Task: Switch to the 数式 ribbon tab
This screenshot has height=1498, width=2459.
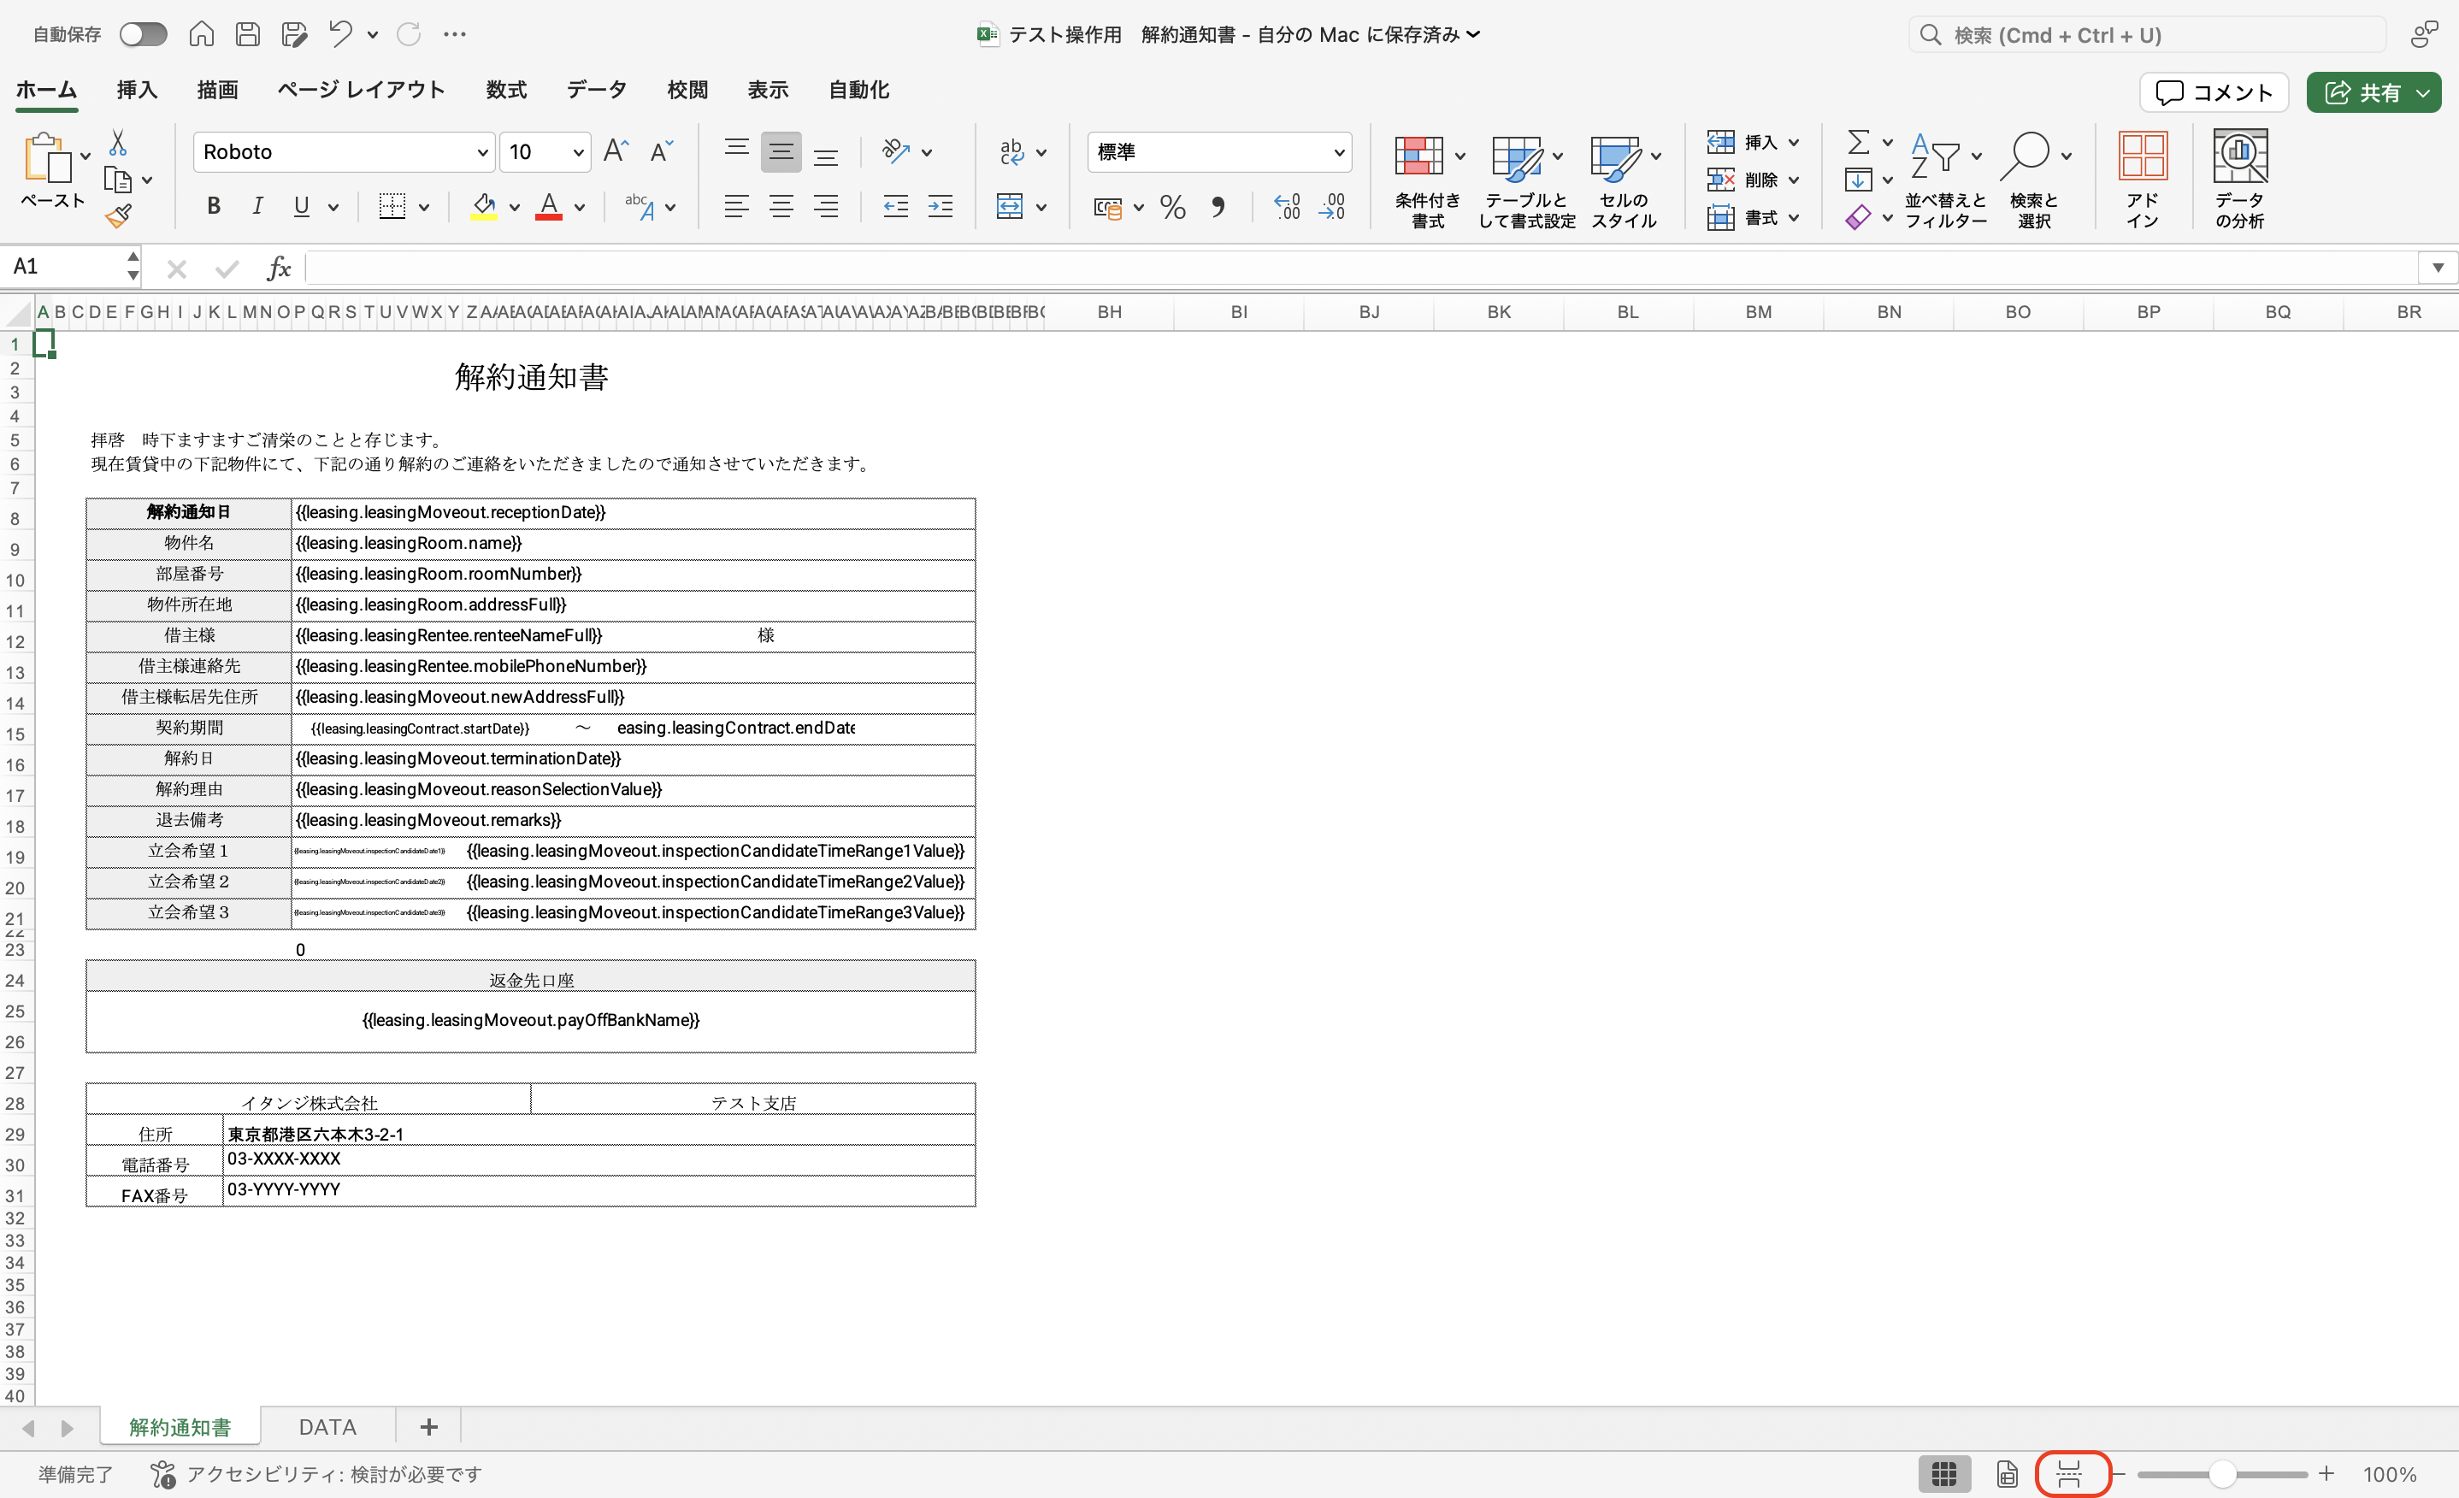Action: [x=506, y=90]
